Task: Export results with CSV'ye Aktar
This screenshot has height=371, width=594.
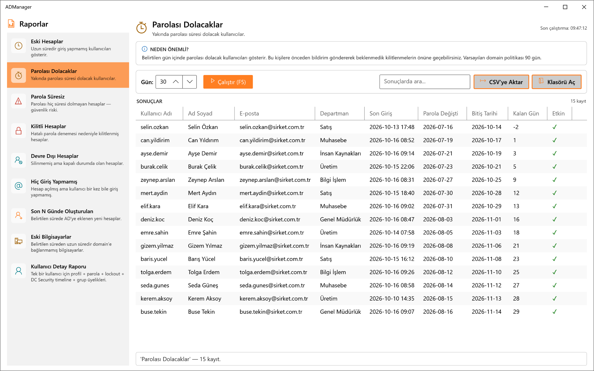Action: click(501, 82)
